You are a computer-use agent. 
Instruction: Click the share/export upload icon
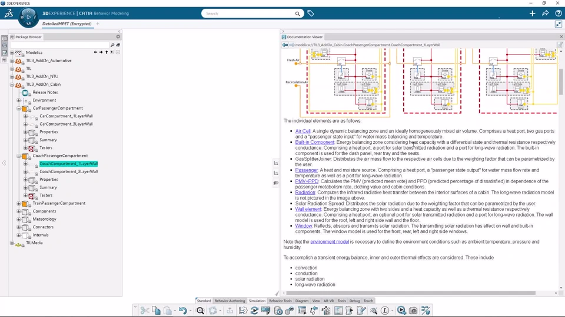pos(230,311)
